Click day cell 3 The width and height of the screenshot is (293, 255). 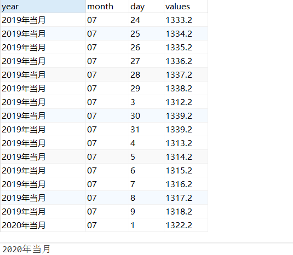click(147, 102)
